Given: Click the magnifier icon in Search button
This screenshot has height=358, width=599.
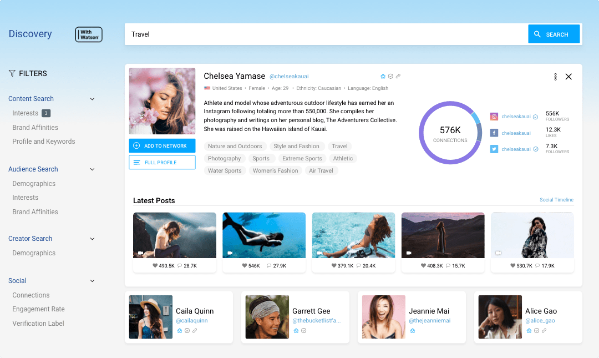Looking at the screenshot, I should 537,34.
